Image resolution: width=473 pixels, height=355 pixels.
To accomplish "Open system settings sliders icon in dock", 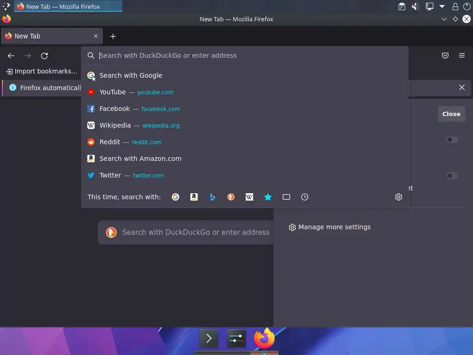I will [236, 338].
